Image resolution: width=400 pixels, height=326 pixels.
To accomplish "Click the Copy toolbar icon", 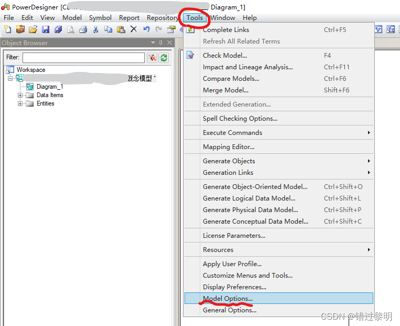I will coord(108,29).
